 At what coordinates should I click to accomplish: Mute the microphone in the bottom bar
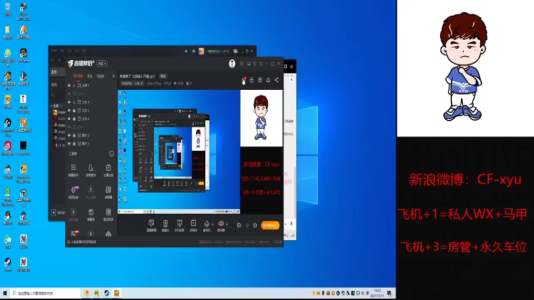tap(206, 225)
